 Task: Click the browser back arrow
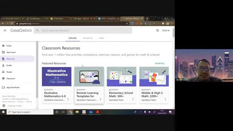tap(3, 23)
